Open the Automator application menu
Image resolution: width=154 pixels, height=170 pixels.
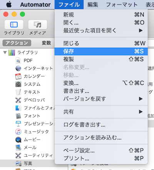[35, 5]
